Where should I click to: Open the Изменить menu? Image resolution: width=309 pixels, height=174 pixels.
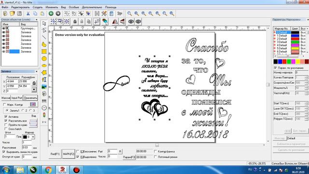click(52, 7)
